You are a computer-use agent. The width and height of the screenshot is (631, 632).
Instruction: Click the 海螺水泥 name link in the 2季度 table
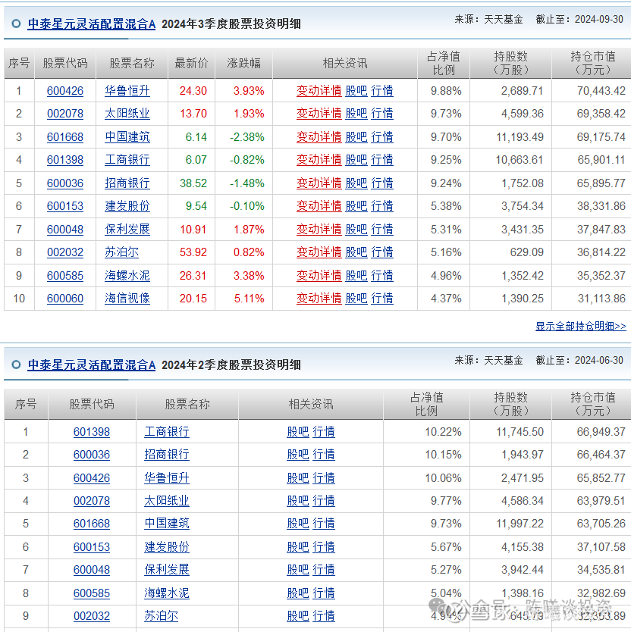pyautogui.click(x=167, y=593)
